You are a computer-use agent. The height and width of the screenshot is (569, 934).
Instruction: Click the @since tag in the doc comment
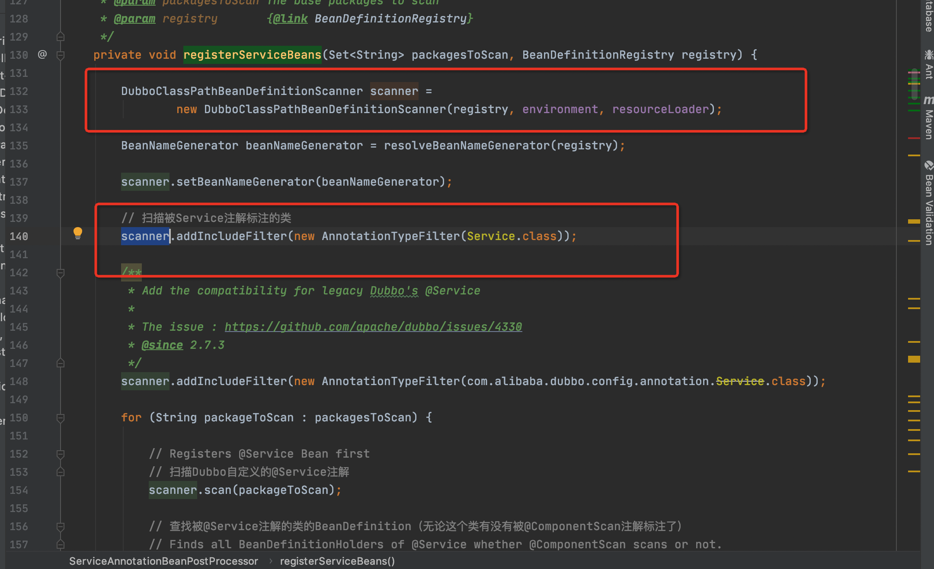tap(162, 345)
